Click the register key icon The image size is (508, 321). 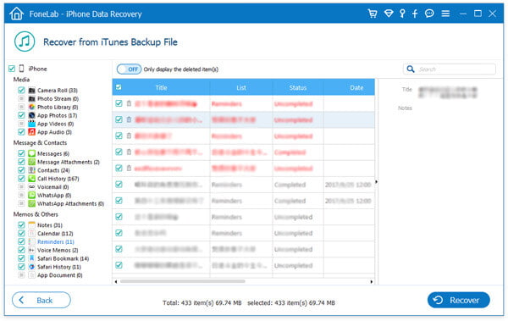[x=402, y=14]
